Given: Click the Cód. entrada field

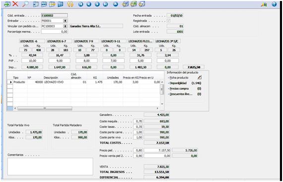Looking at the screenshot, I should click(55, 15).
